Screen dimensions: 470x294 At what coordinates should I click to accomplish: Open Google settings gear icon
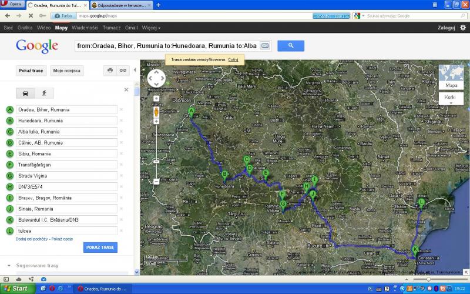[462, 27]
